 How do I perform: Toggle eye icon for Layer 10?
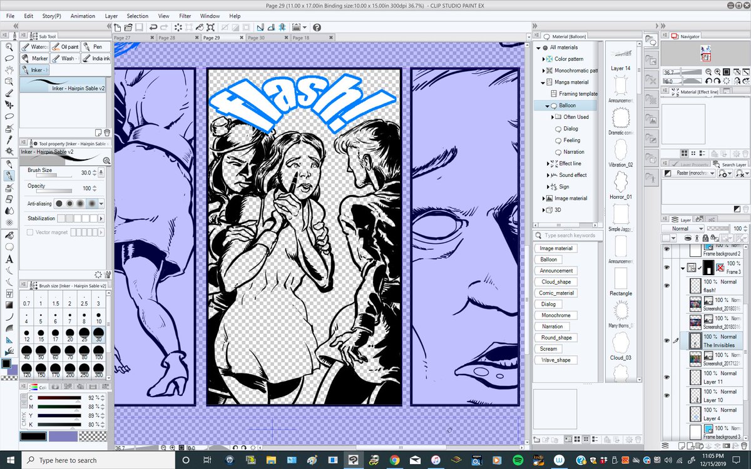click(x=667, y=396)
